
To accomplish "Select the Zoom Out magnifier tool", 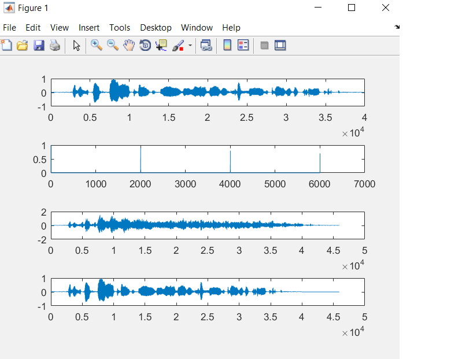I will click(x=113, y=45).
